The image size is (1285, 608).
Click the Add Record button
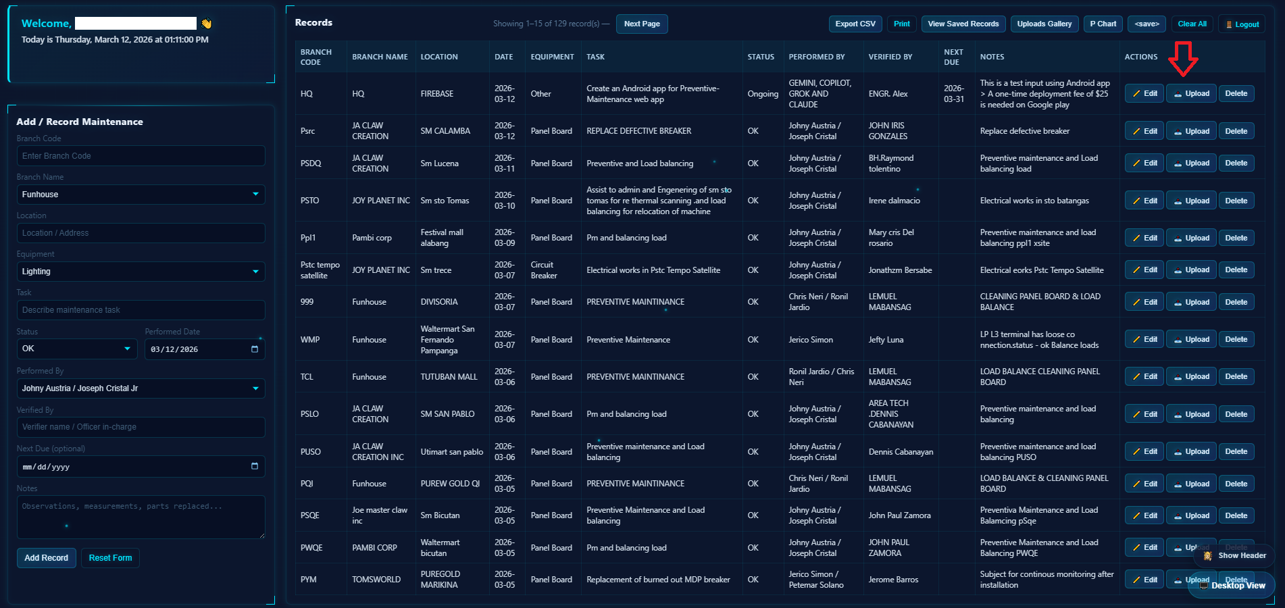[46, 558]
